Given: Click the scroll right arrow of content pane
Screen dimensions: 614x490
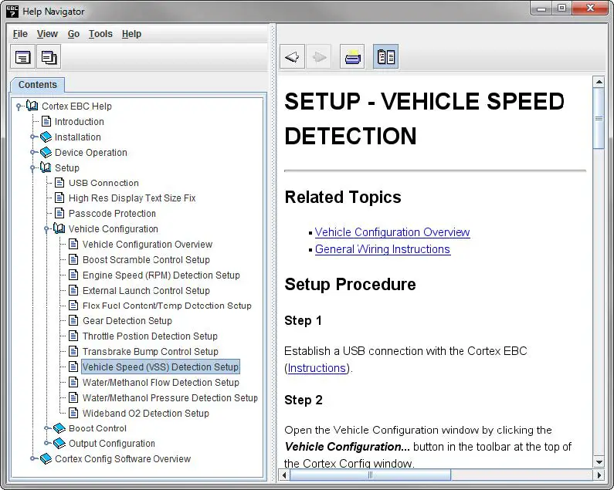Looking at the screenshot, I should click(599, 475).
